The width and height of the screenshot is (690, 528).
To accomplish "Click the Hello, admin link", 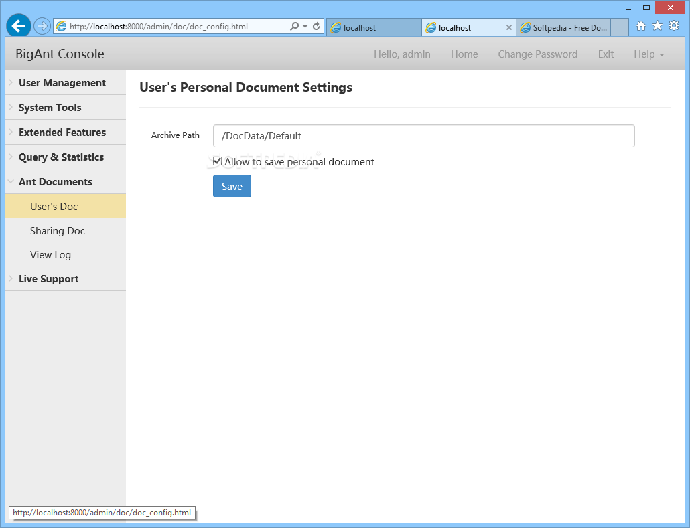I will click(x=402, y=54).
